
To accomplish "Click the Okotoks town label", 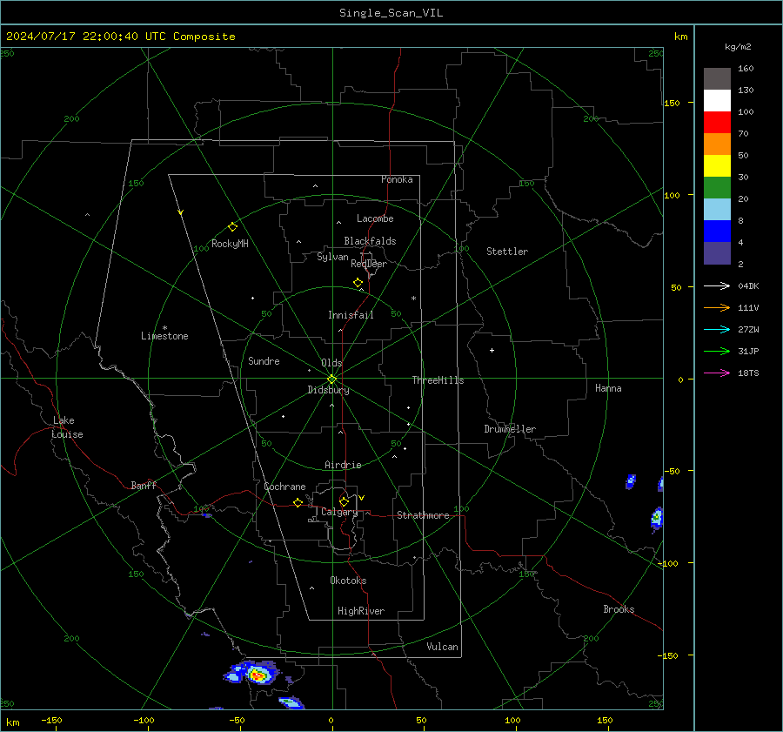I will click(348, 581).
